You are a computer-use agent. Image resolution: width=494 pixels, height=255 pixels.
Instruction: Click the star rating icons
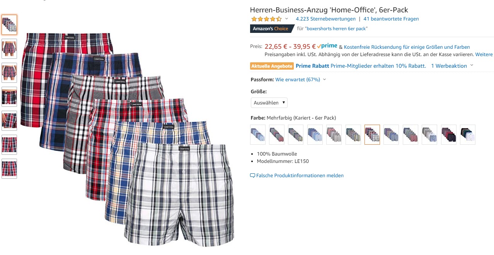(266, 19)
